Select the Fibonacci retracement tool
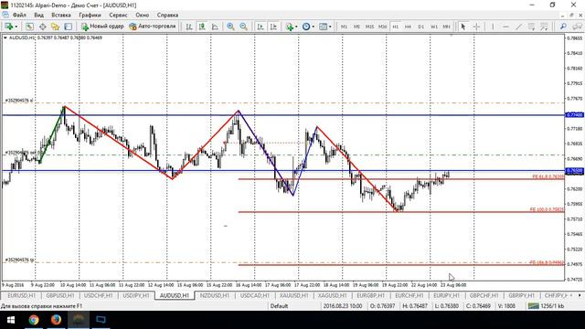 click(544, 27)
